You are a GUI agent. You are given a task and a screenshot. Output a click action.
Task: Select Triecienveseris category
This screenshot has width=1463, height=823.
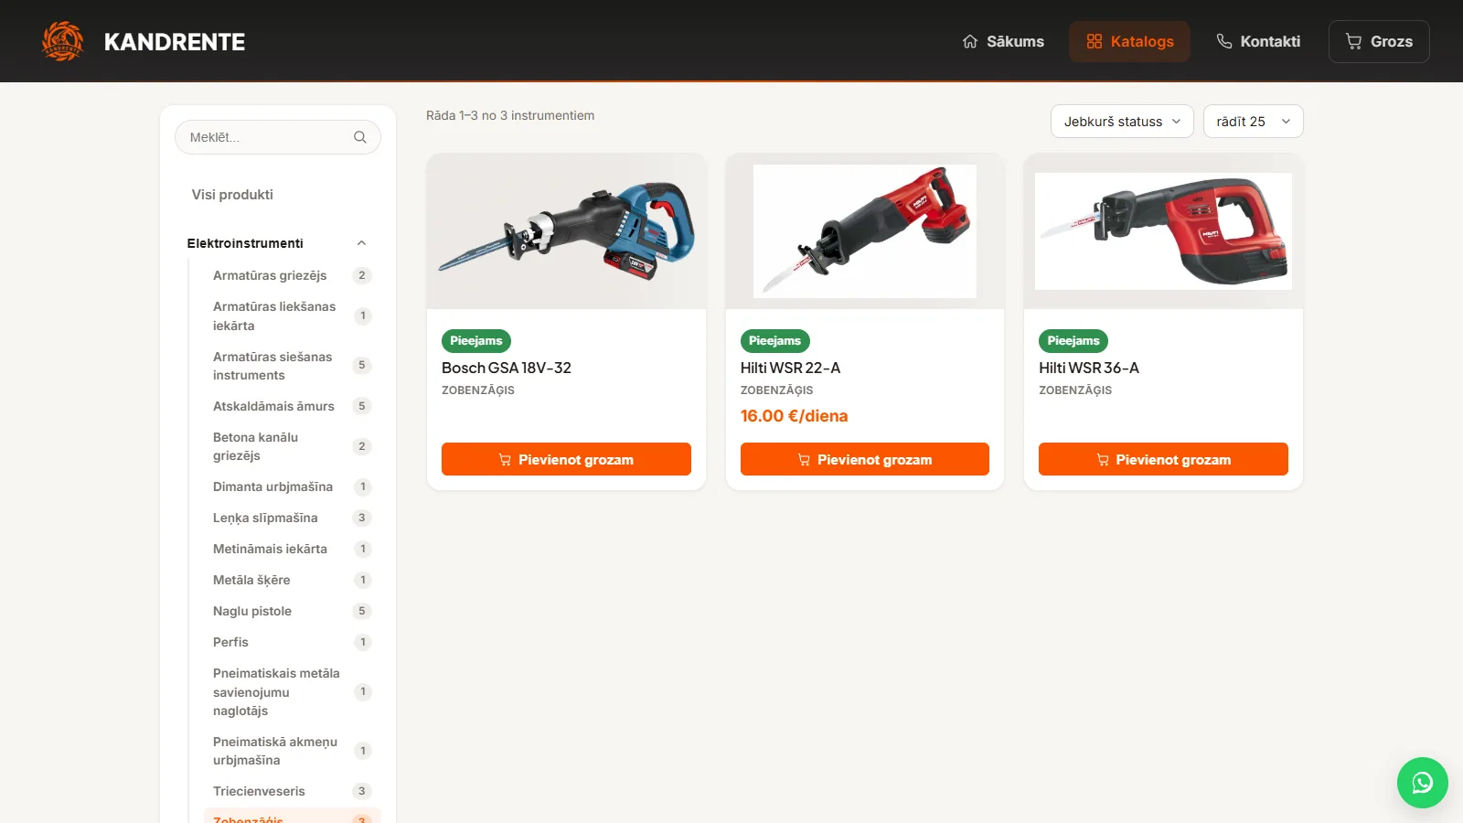(292, 791)
